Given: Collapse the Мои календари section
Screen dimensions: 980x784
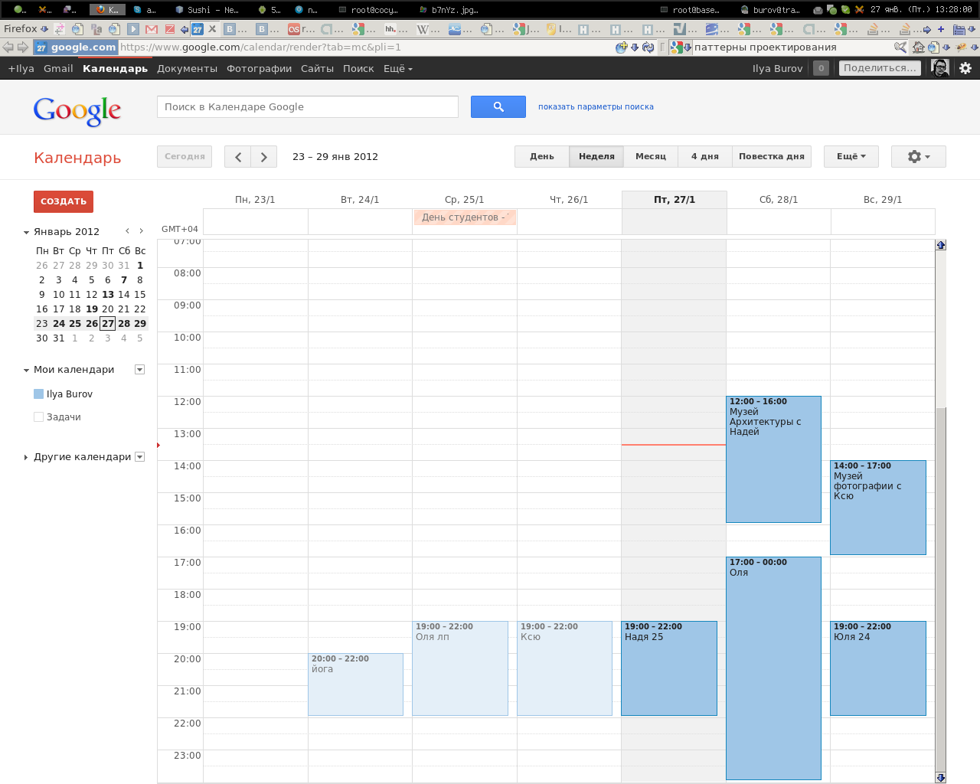Looking at the screenshot, I should pos(26,370).
